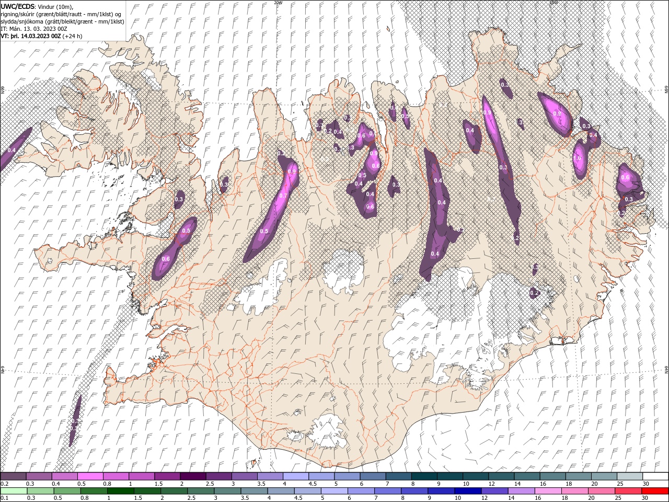This screenshot has width=669, height=502.
Task: Pick the snow legend swatch between 12 and 14
Action: pos(501,476)
